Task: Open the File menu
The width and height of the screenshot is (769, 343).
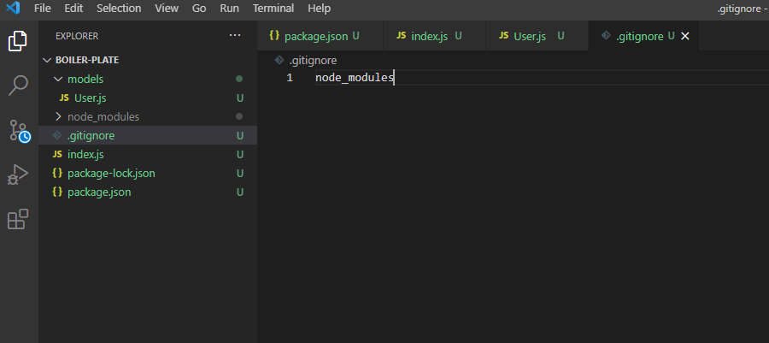Action: pyautogui.click(x=43, y=9)
